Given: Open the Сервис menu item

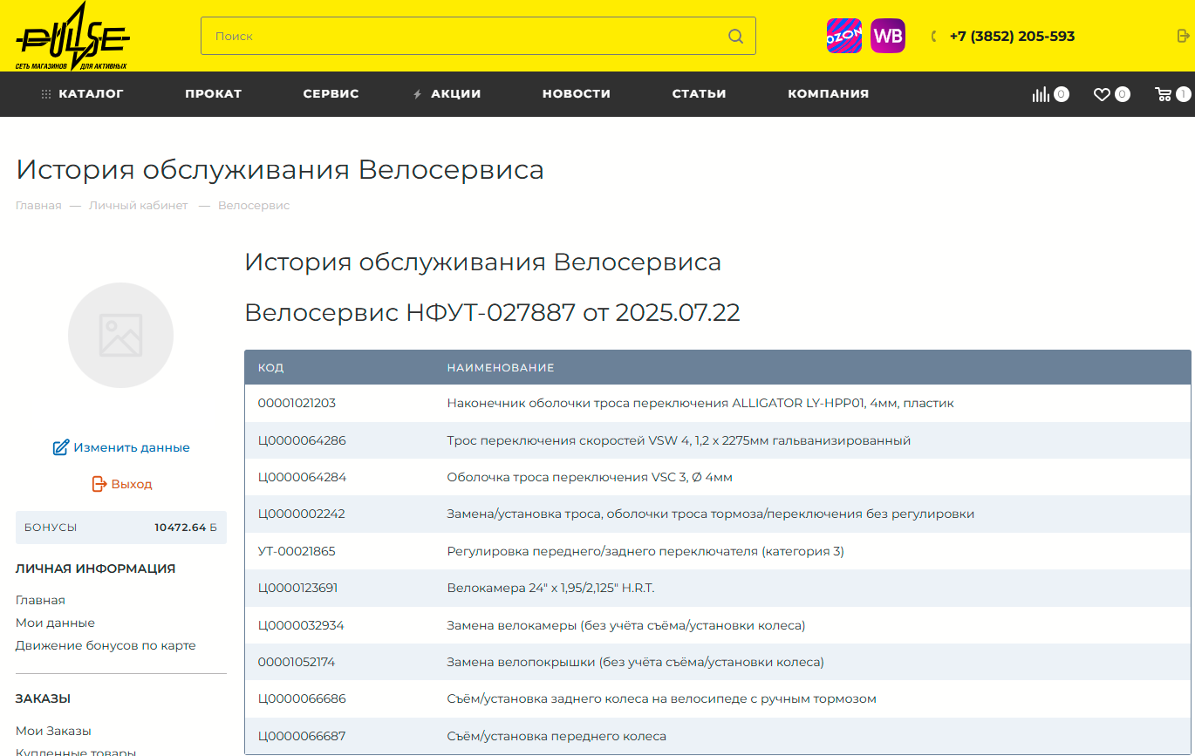Looking at the screenshot, I should [331, 94].
